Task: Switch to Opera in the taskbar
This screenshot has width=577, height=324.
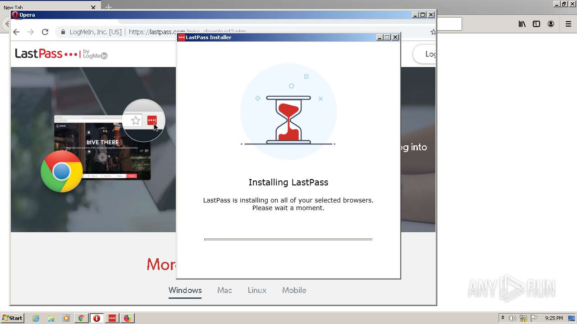Action: (97, 318)
